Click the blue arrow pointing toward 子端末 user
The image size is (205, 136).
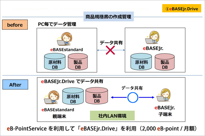coord(146,98)
